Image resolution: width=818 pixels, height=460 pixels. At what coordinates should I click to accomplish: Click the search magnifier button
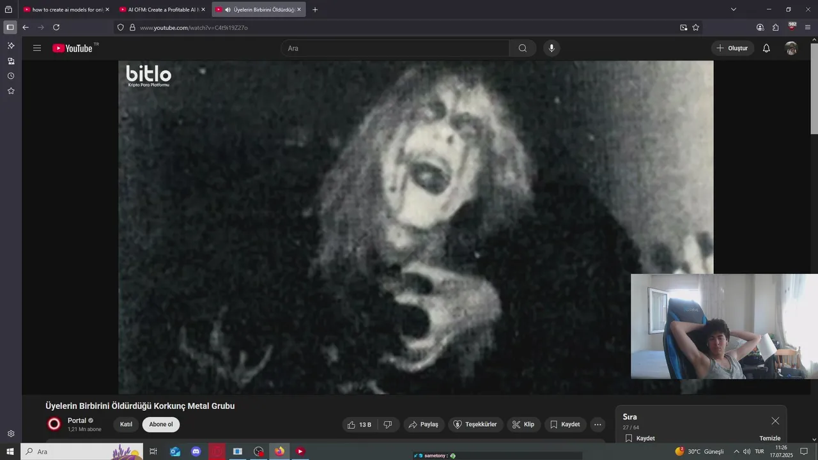(523, 48)
